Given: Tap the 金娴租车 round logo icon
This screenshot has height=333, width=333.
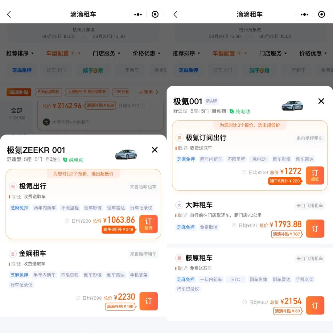Looking at the screenshot, I should pyautogui.click(x=13, y=254).
